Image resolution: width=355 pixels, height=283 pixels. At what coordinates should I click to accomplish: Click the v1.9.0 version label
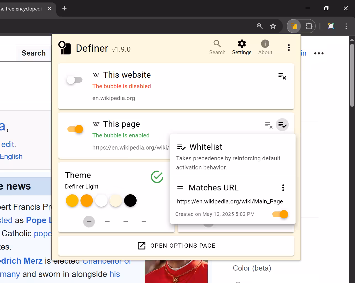pos(121,49)
